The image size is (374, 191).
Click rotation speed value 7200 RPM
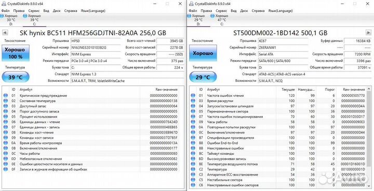pyautogui.click(x=357, y=54)
